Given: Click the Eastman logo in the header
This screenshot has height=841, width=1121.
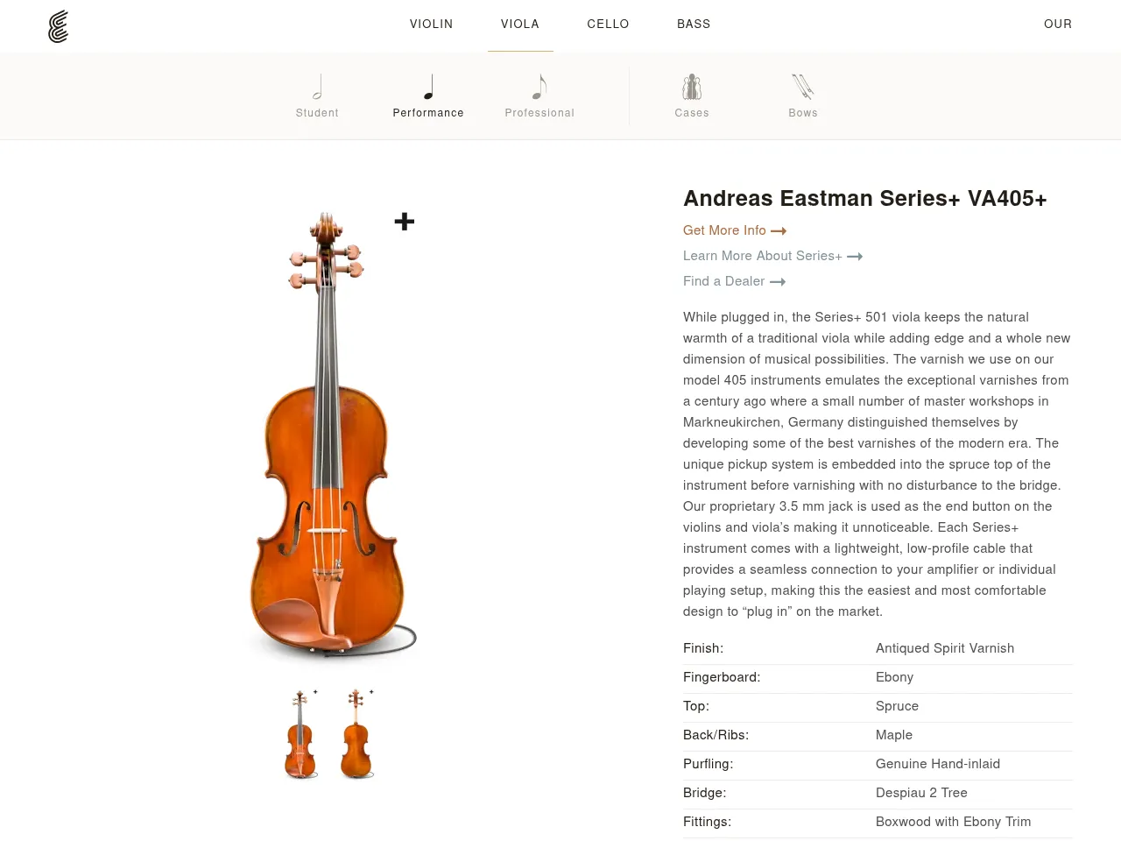Looking at the screenshot, I should click(x=58, y=26).
